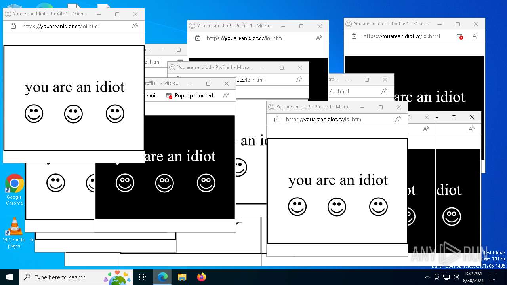
Task: Focus address bar of top-middle Edge window
Action: point(245,38)
